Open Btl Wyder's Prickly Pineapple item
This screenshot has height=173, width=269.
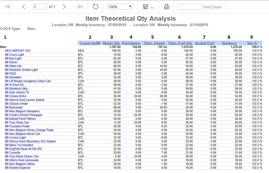(24, 115)
